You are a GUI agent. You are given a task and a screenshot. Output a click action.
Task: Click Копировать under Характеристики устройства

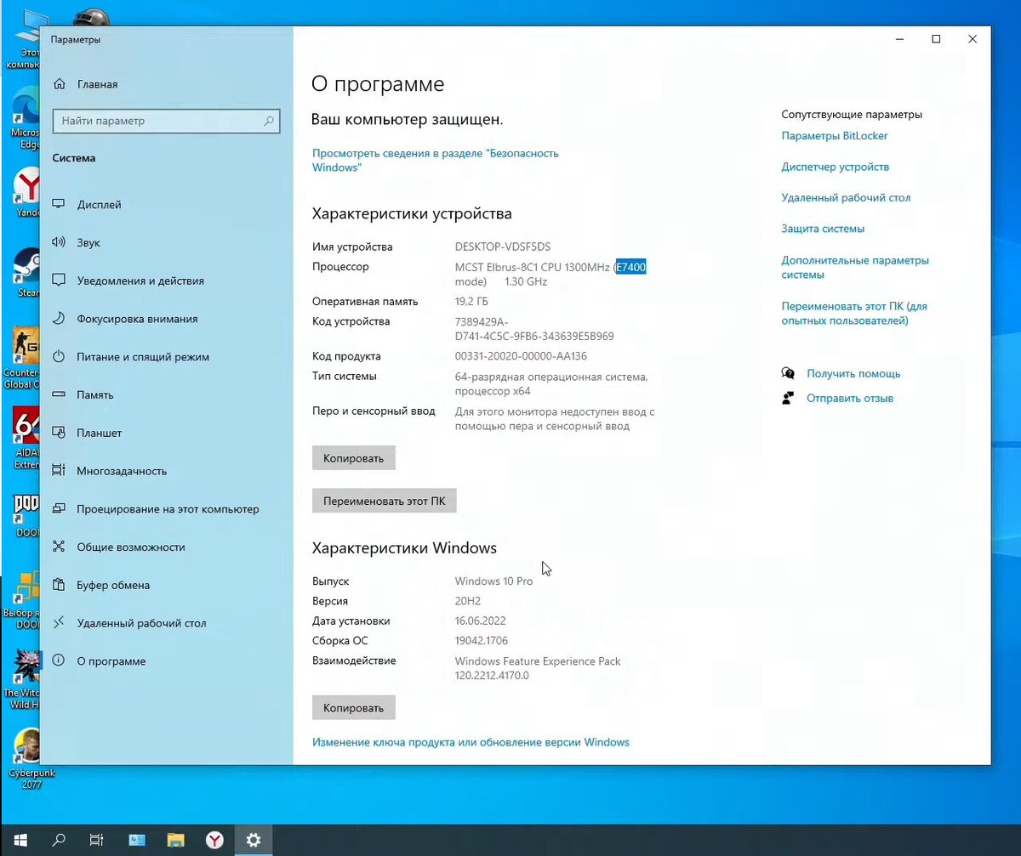(x=353, y=458)
